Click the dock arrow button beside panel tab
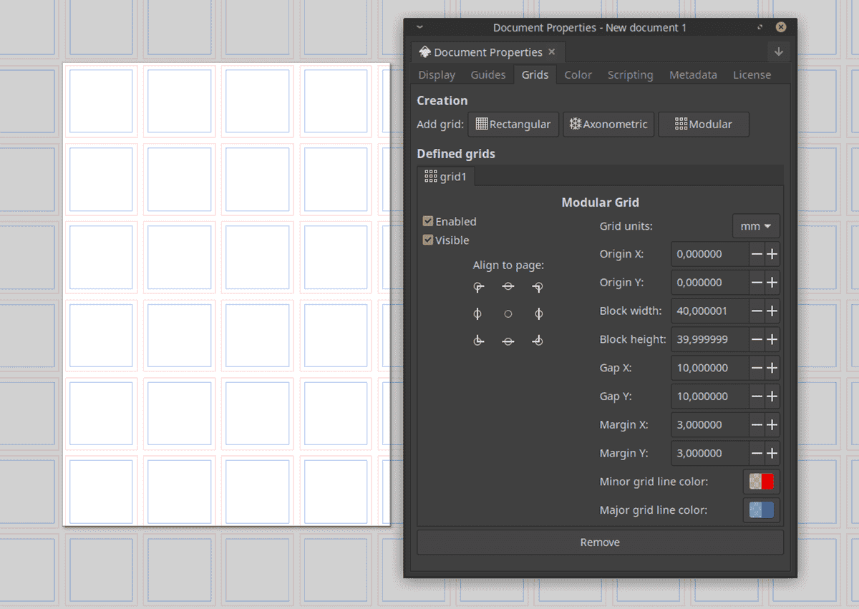 pyautogui.click(x=778, y=52)
